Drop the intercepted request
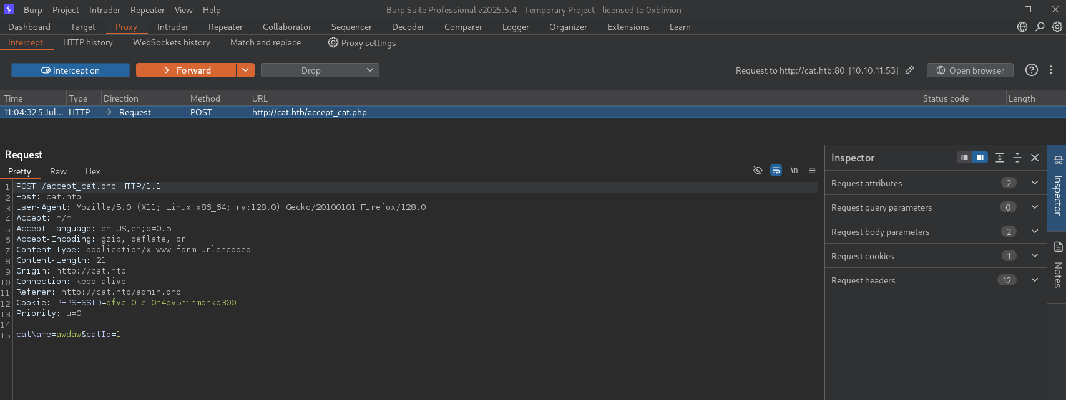Screen dimensions: 1066x400 point(311,70)
